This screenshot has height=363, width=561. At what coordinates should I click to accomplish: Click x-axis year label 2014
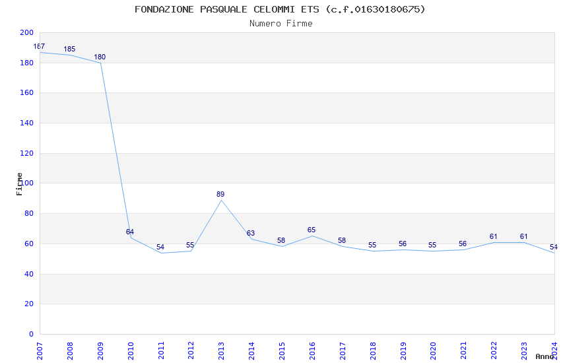[x=251, y=351]
